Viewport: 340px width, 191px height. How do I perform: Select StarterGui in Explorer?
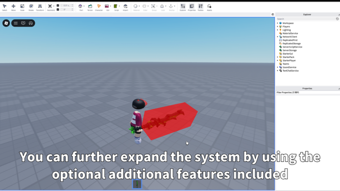click(x=288, y=54)
